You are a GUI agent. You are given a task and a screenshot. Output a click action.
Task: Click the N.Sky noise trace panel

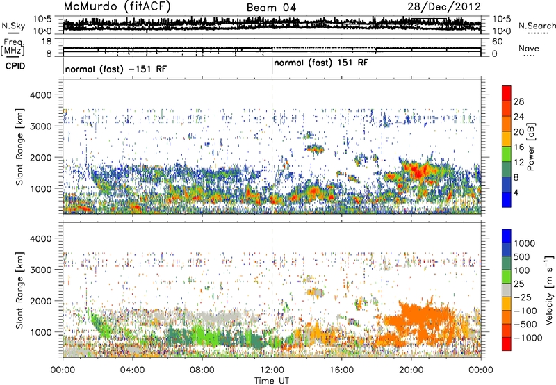[272, 25]
